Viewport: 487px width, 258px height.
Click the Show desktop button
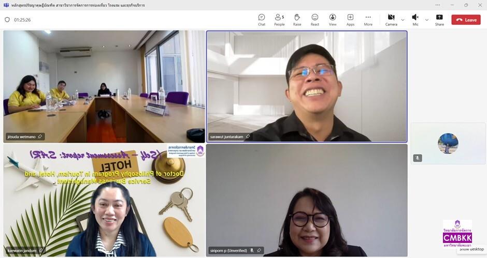click(x=471, y=249)
